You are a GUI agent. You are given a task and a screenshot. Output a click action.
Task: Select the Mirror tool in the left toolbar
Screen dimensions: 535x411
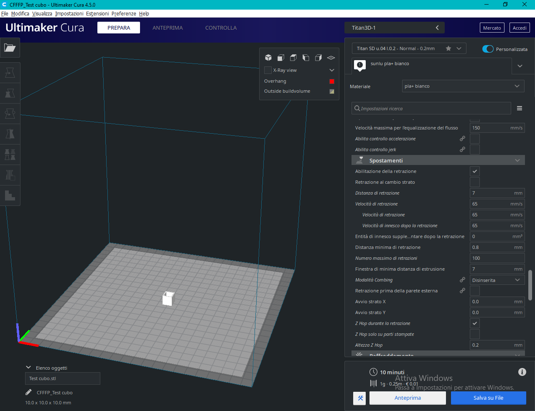point(10,134)
